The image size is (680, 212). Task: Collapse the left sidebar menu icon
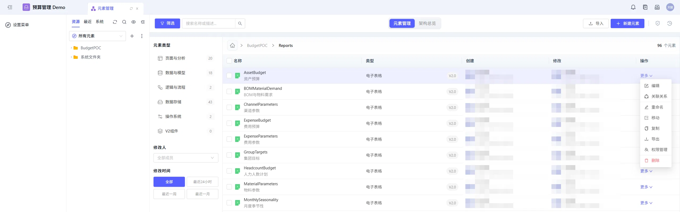10,7
